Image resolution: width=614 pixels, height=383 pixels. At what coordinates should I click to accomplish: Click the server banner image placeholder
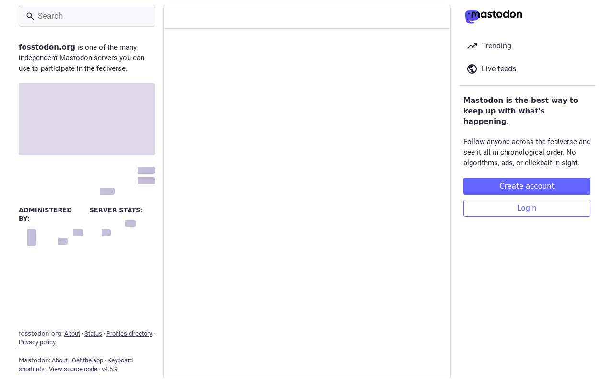pyautogui.click(x=87, y=119)
